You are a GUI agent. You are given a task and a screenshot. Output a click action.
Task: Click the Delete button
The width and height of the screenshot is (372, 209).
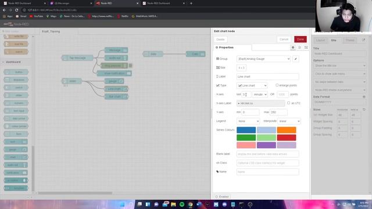[x=220, y=39]
